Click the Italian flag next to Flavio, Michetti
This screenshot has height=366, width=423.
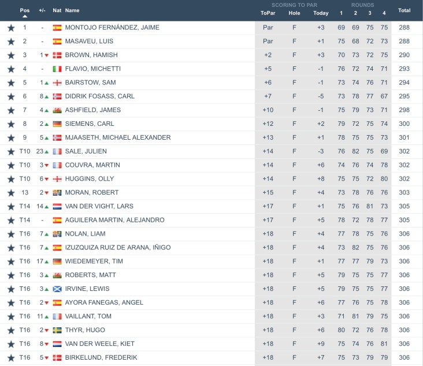click(57, 69)
